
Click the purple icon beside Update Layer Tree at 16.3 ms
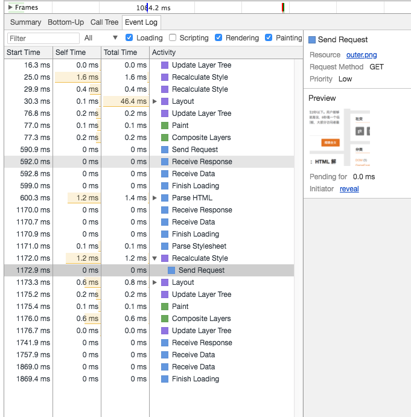(165, 65)
